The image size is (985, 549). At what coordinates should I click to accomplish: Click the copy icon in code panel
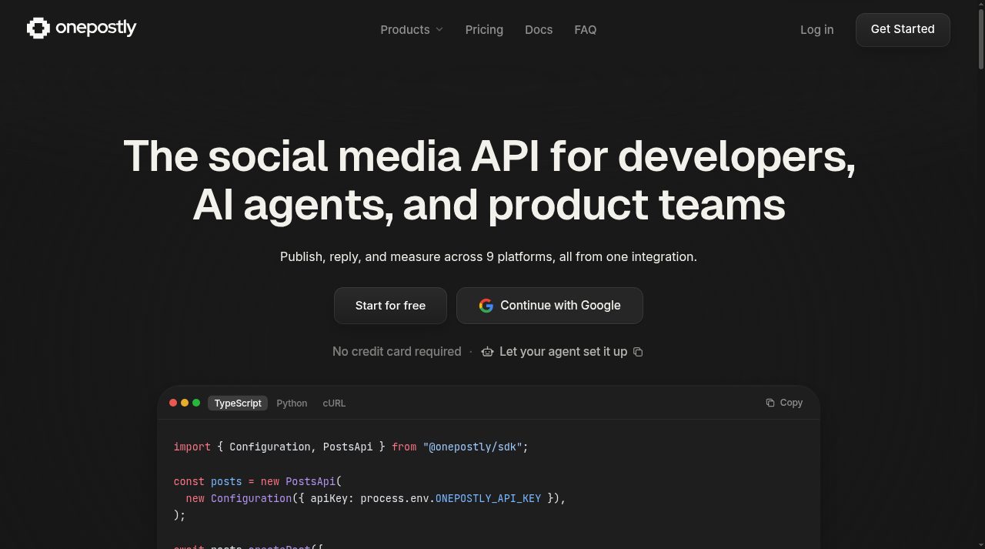click(x=770, y=403)
